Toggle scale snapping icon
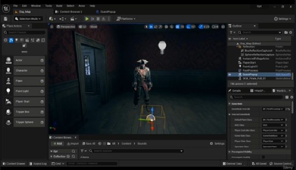 tap(201, 27)
